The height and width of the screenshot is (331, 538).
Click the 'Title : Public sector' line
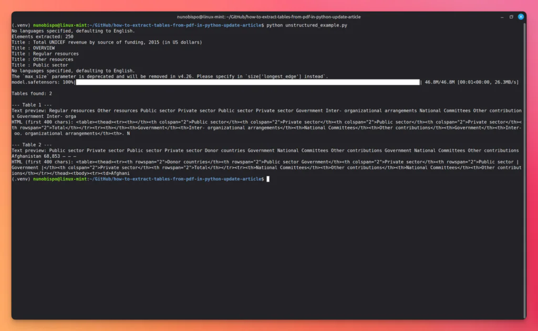click(x=40, y=65)
